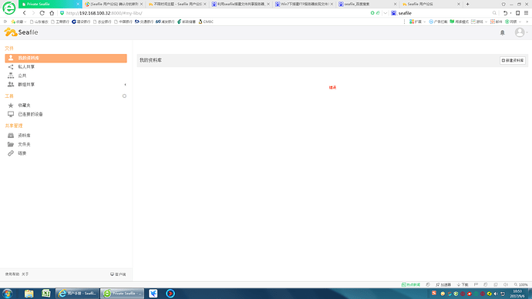Open the Windows Start button
The height and width of the screenshot is (299, 532).
click(x=8, y=294)
